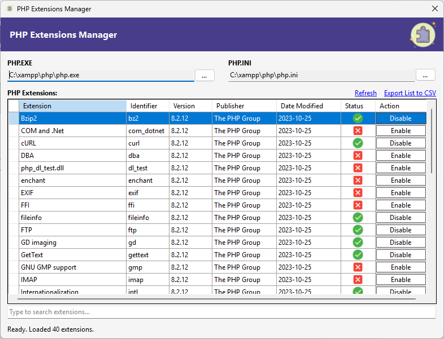
Task: Select the cURL extension row name
Action: pyautogui.click(x=72, y=143)
